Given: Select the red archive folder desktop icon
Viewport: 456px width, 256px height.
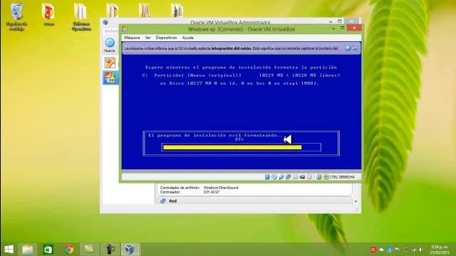Looking at the screenshot, I should 48,14.
